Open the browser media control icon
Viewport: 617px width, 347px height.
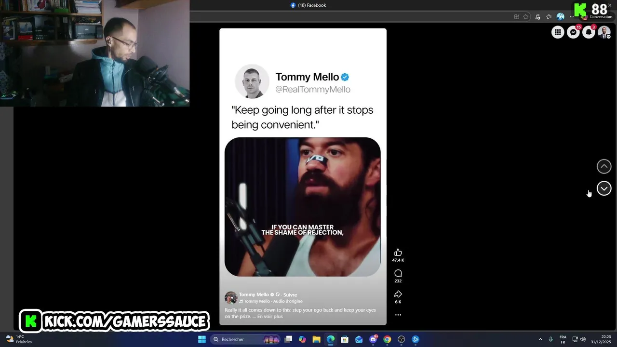537,17
